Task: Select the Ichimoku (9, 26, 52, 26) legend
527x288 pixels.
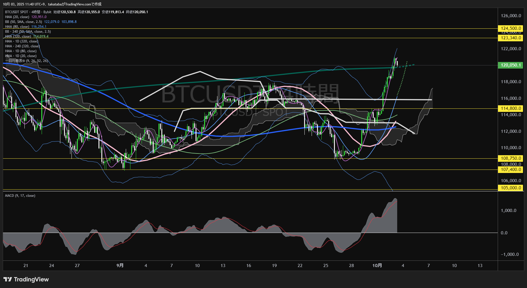Action: click(x=26, y=61)
